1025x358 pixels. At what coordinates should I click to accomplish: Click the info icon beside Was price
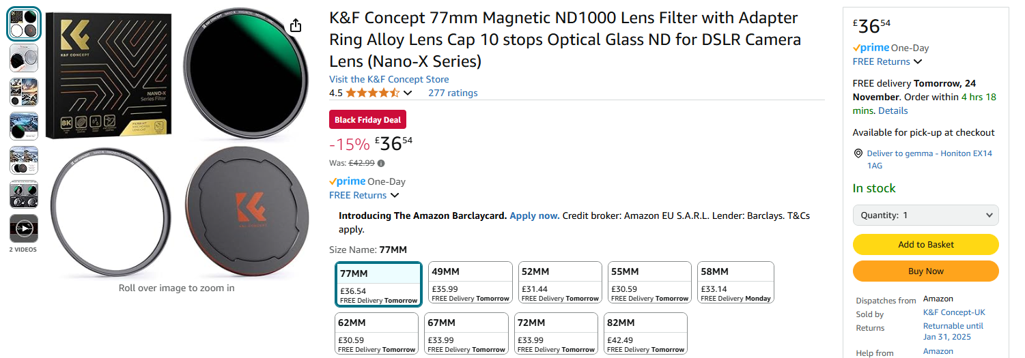[x=381, y=163]
